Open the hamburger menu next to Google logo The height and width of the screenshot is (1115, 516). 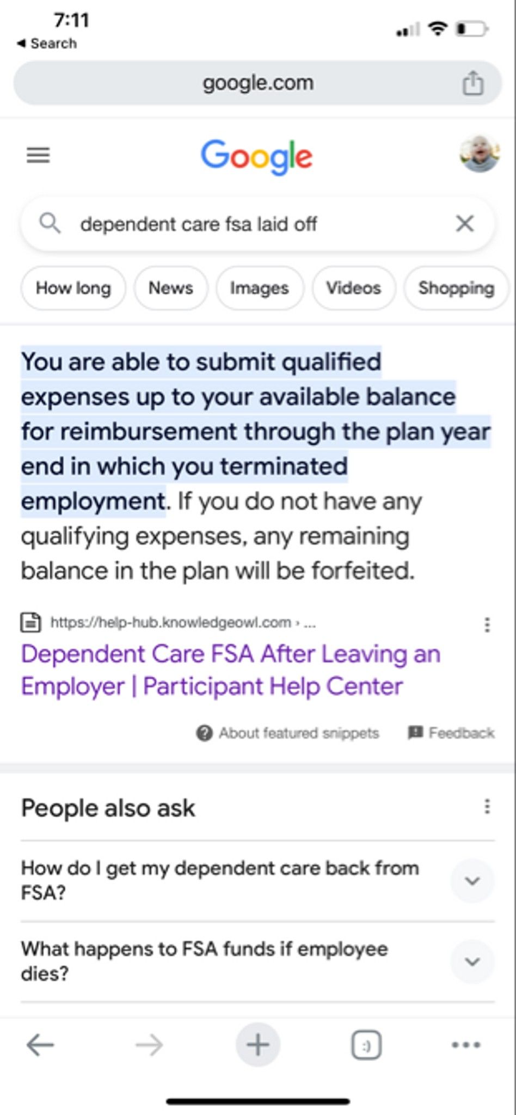coord(38,155)
